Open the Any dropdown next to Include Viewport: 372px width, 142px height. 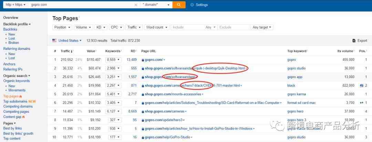coord(210,27)
